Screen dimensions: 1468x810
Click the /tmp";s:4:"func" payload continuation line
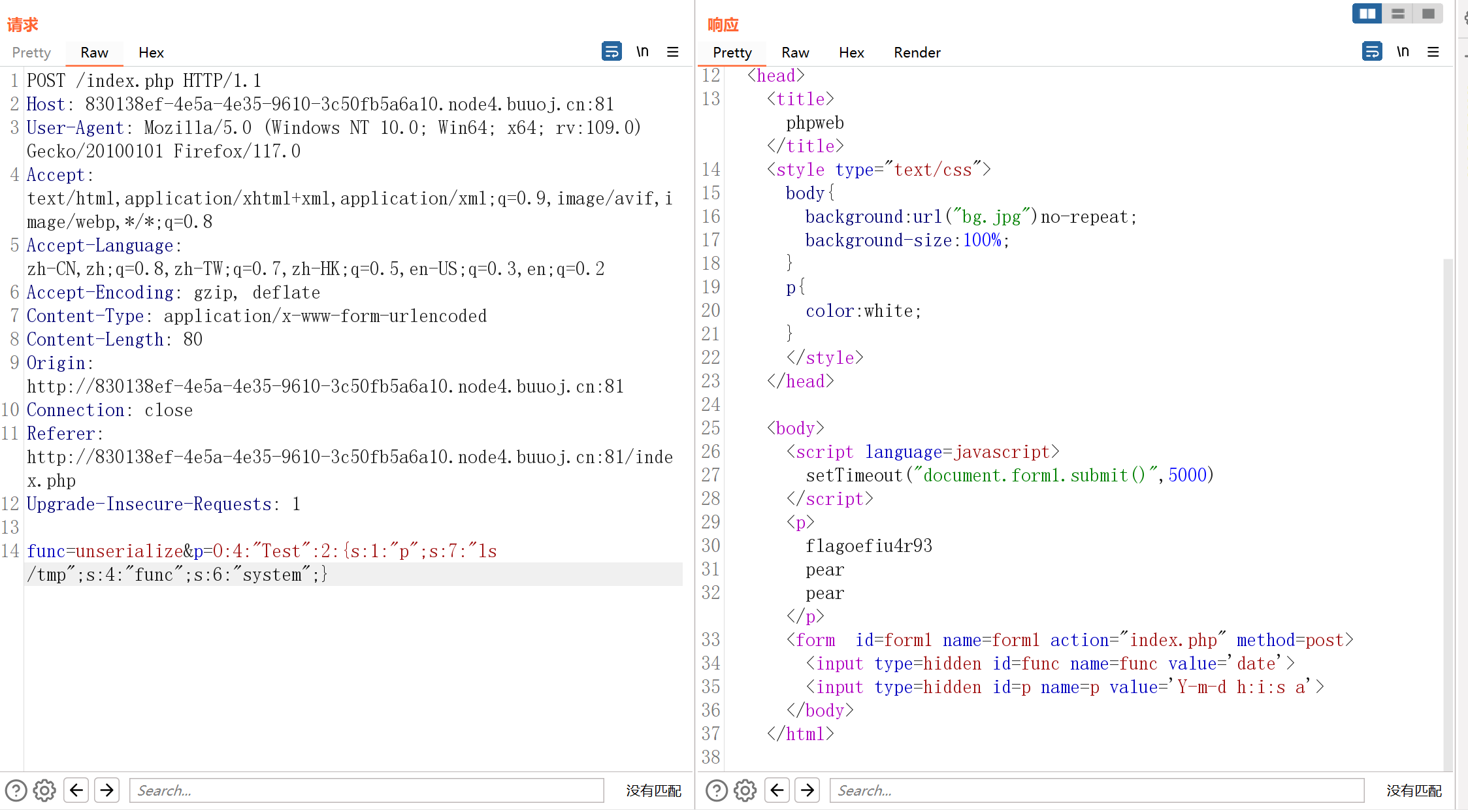coord(177,574)
